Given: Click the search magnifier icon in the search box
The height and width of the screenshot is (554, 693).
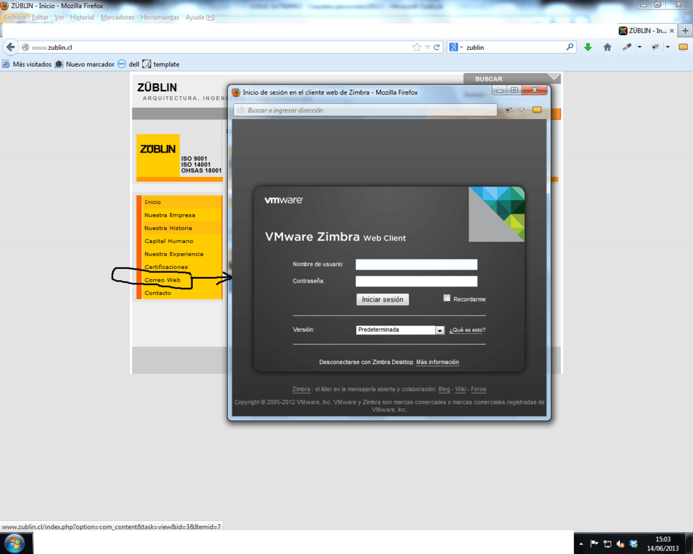Looking at the screenshot, I should click(570, 47).
